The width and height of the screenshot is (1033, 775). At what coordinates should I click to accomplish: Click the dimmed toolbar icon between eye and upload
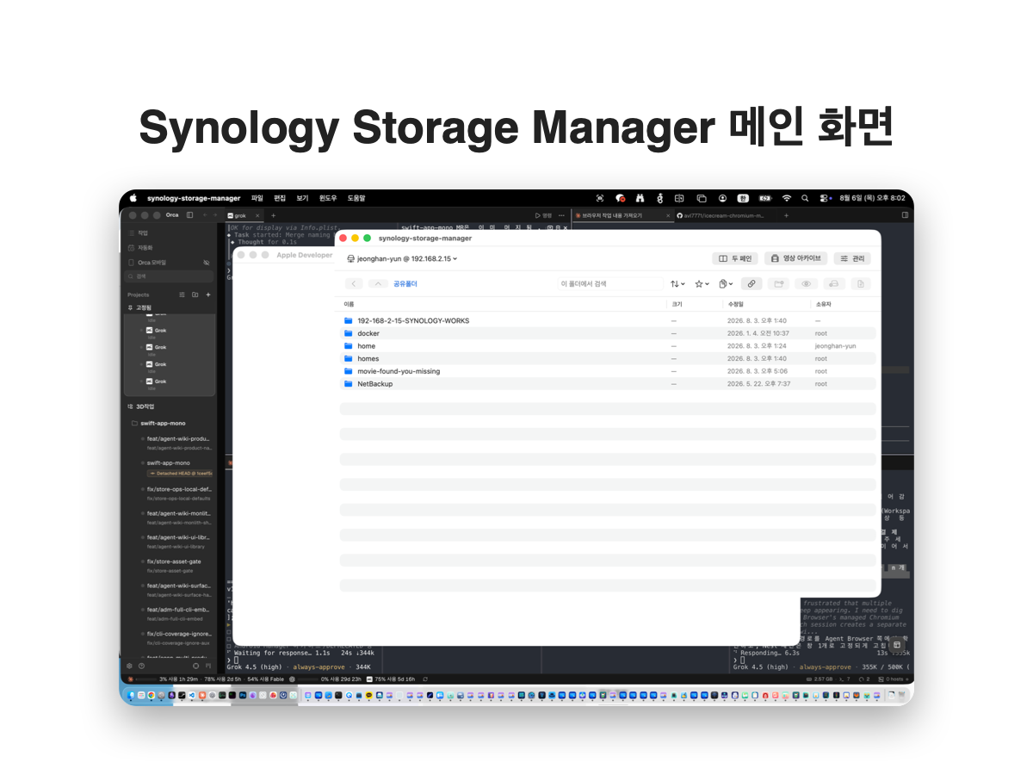[833, 283]
